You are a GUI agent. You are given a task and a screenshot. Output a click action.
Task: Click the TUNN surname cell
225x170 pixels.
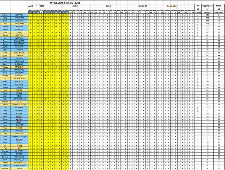[19, 145]
